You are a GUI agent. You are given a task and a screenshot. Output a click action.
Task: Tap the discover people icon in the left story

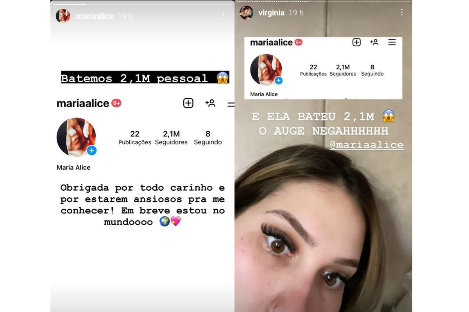[210, 103]
